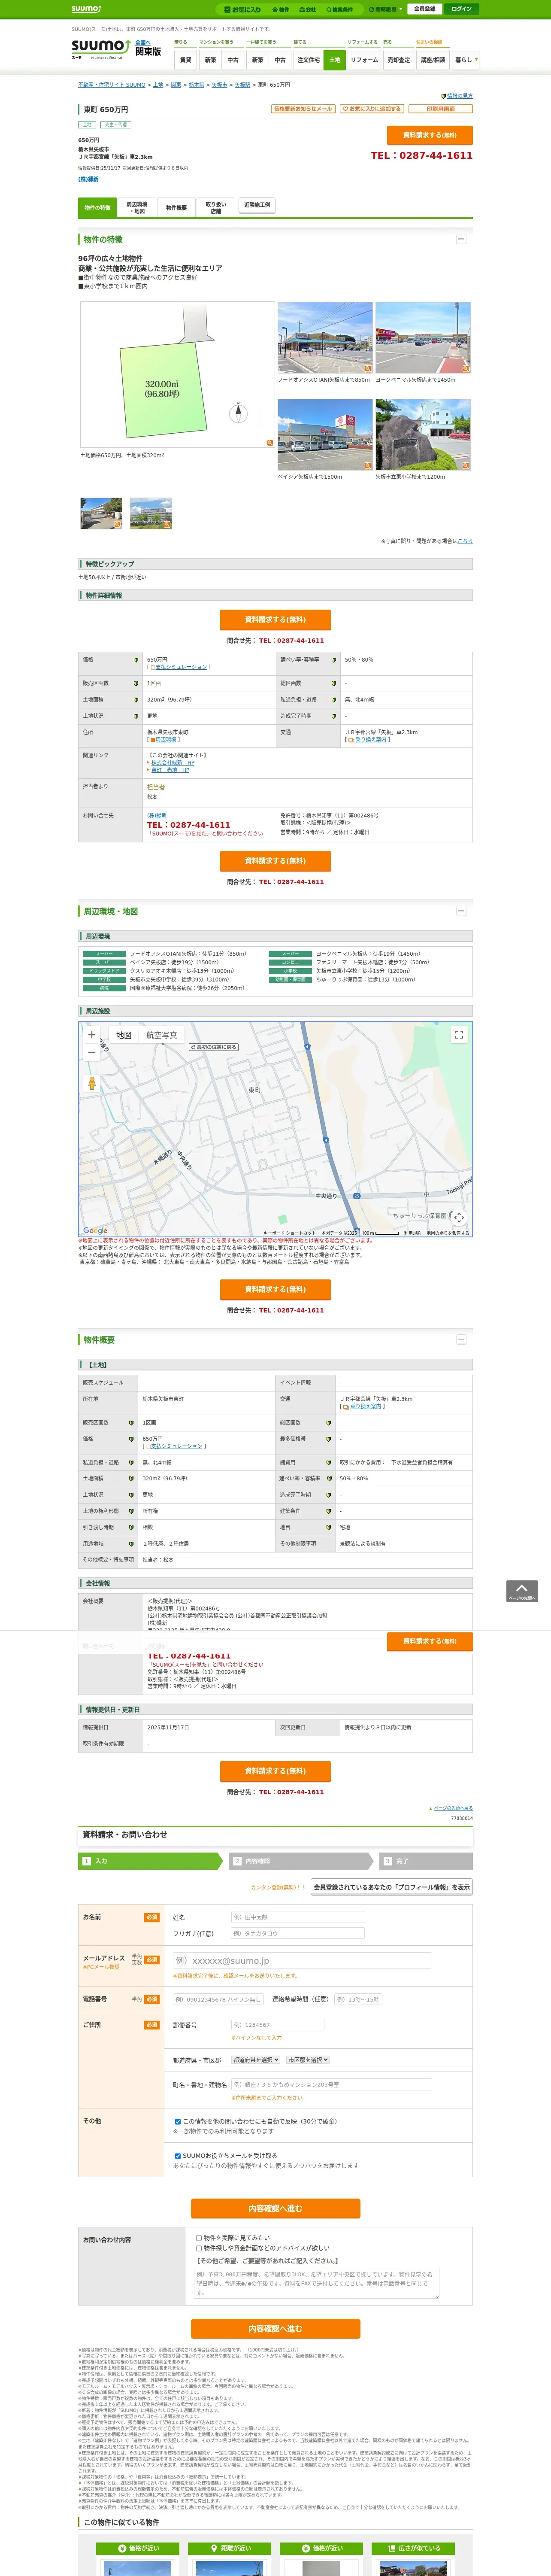The width and height of the screenshot is (551, 2576).
Task: Select 賃貸 in the main navigation
Action: point(185,60)
